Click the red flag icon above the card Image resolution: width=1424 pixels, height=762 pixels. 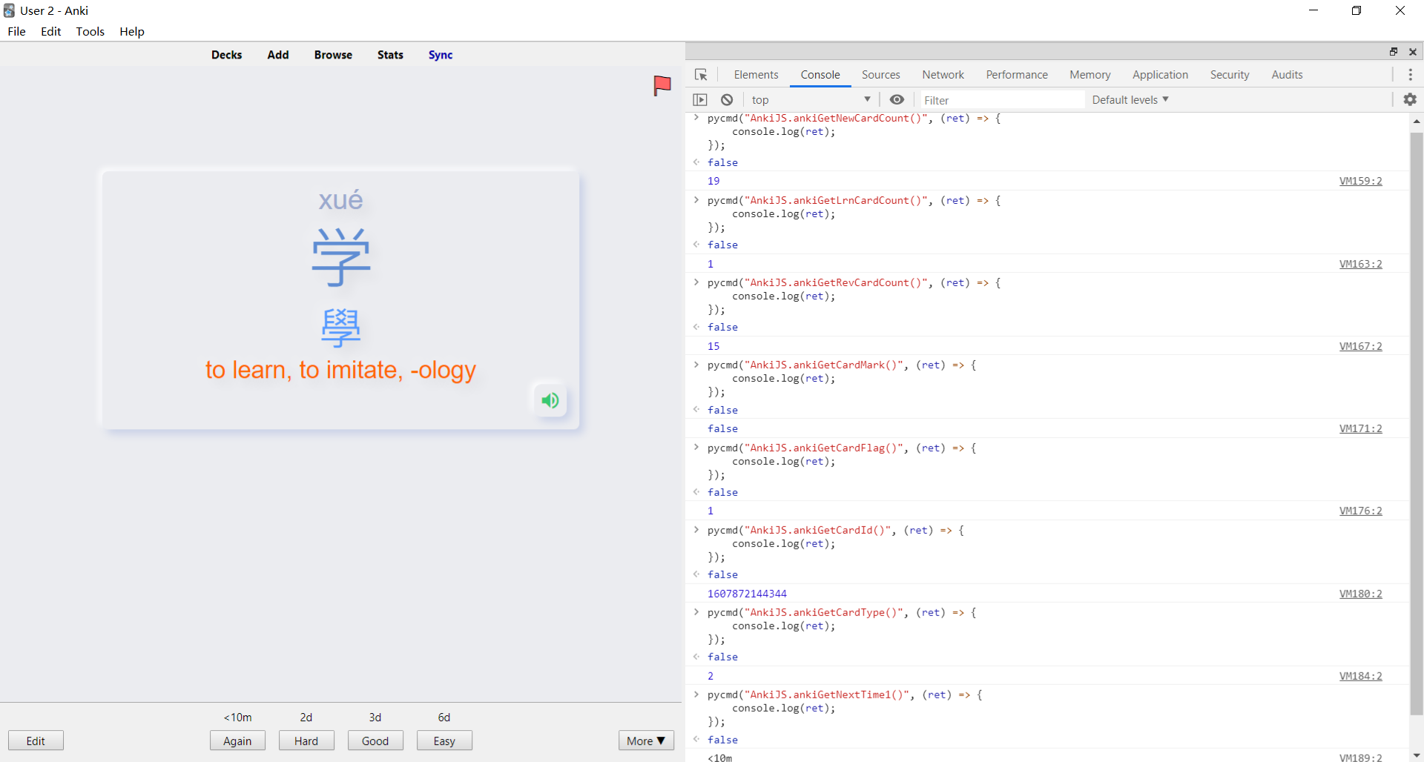tap(661, 86)
